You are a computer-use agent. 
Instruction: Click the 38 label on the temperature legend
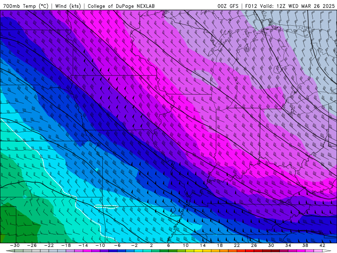(x=305, y=245)
